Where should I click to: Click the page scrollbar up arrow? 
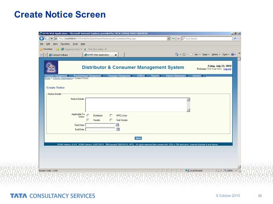(x=239, y=59)
